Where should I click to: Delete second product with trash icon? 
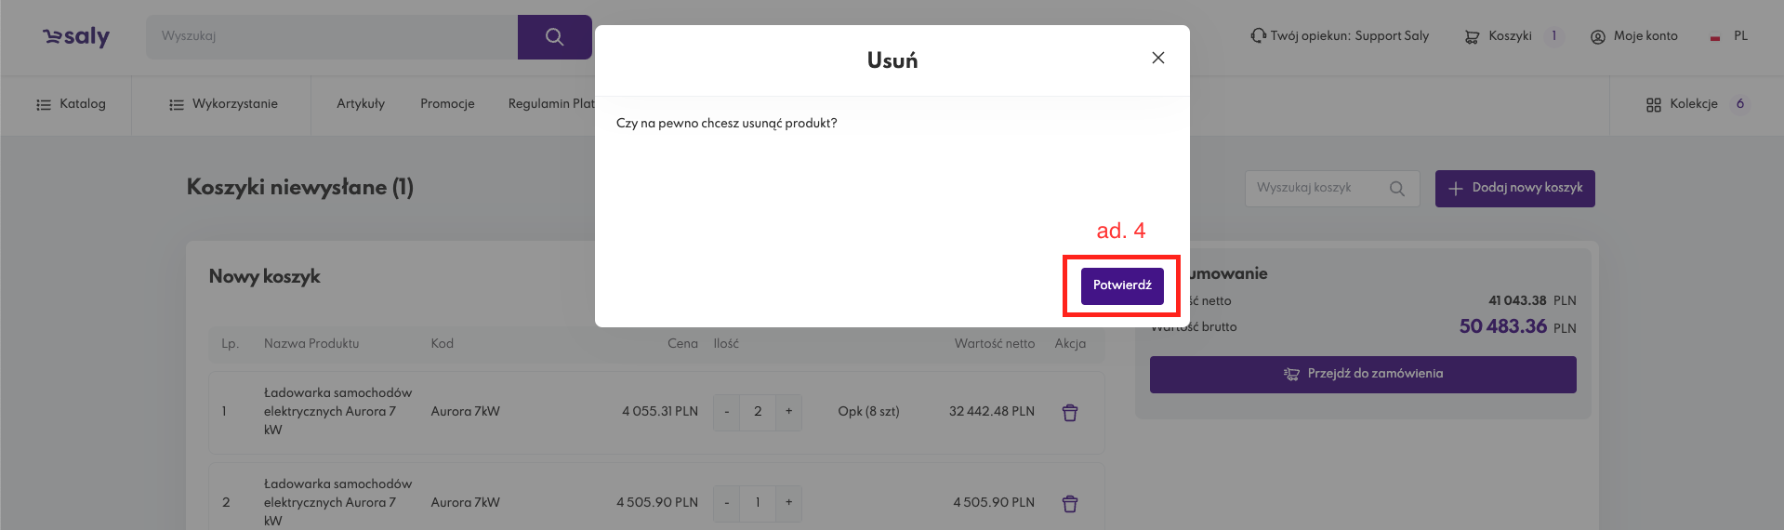pos(1070,504)
